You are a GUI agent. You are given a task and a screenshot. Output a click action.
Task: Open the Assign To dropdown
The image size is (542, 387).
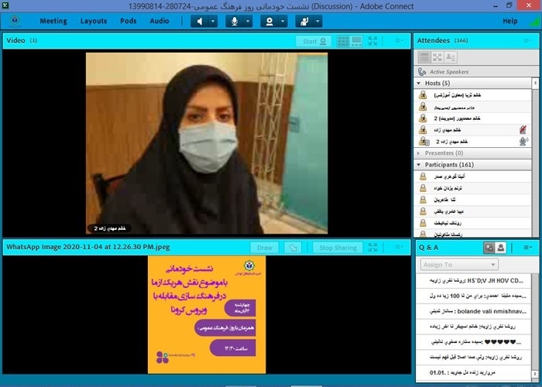pyautogui.click(x=459, y=265)
